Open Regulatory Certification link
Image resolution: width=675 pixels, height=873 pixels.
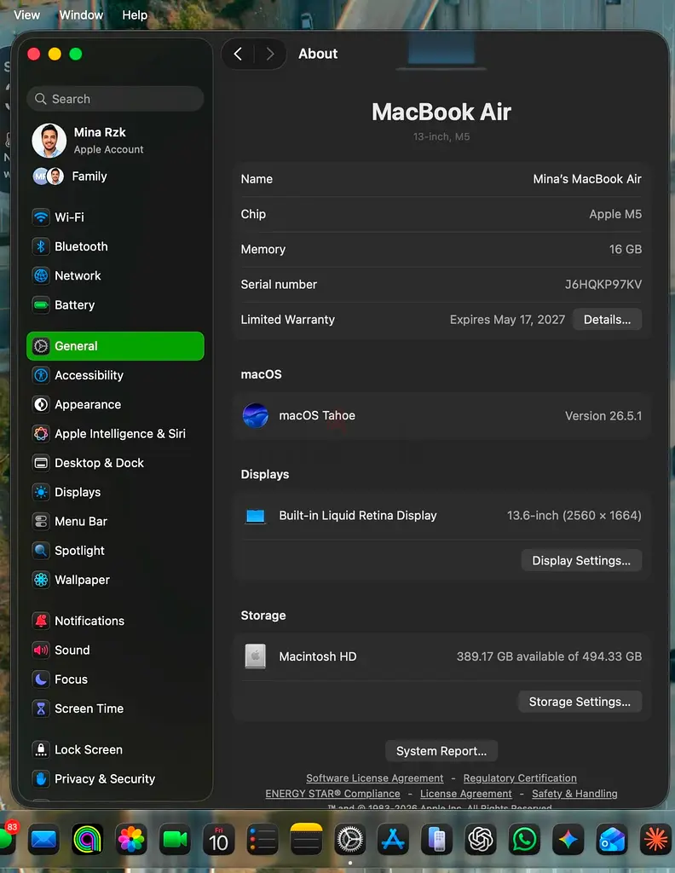point(520,778)
